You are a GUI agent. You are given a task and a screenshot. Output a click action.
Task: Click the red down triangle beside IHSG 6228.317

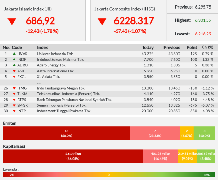coord(102,22)
